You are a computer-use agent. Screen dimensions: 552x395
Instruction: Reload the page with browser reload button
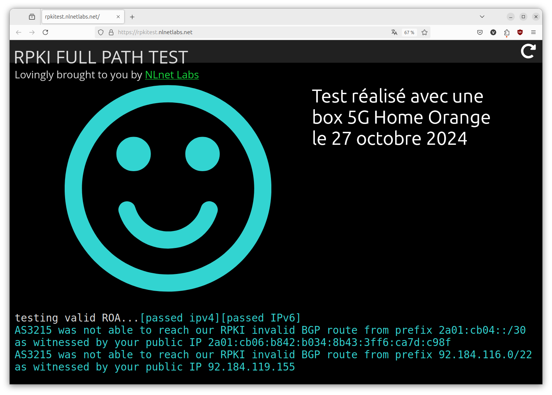[x=45, y=32]
